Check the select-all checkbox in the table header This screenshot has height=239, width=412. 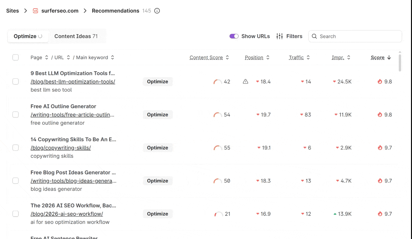click(16, 57)
